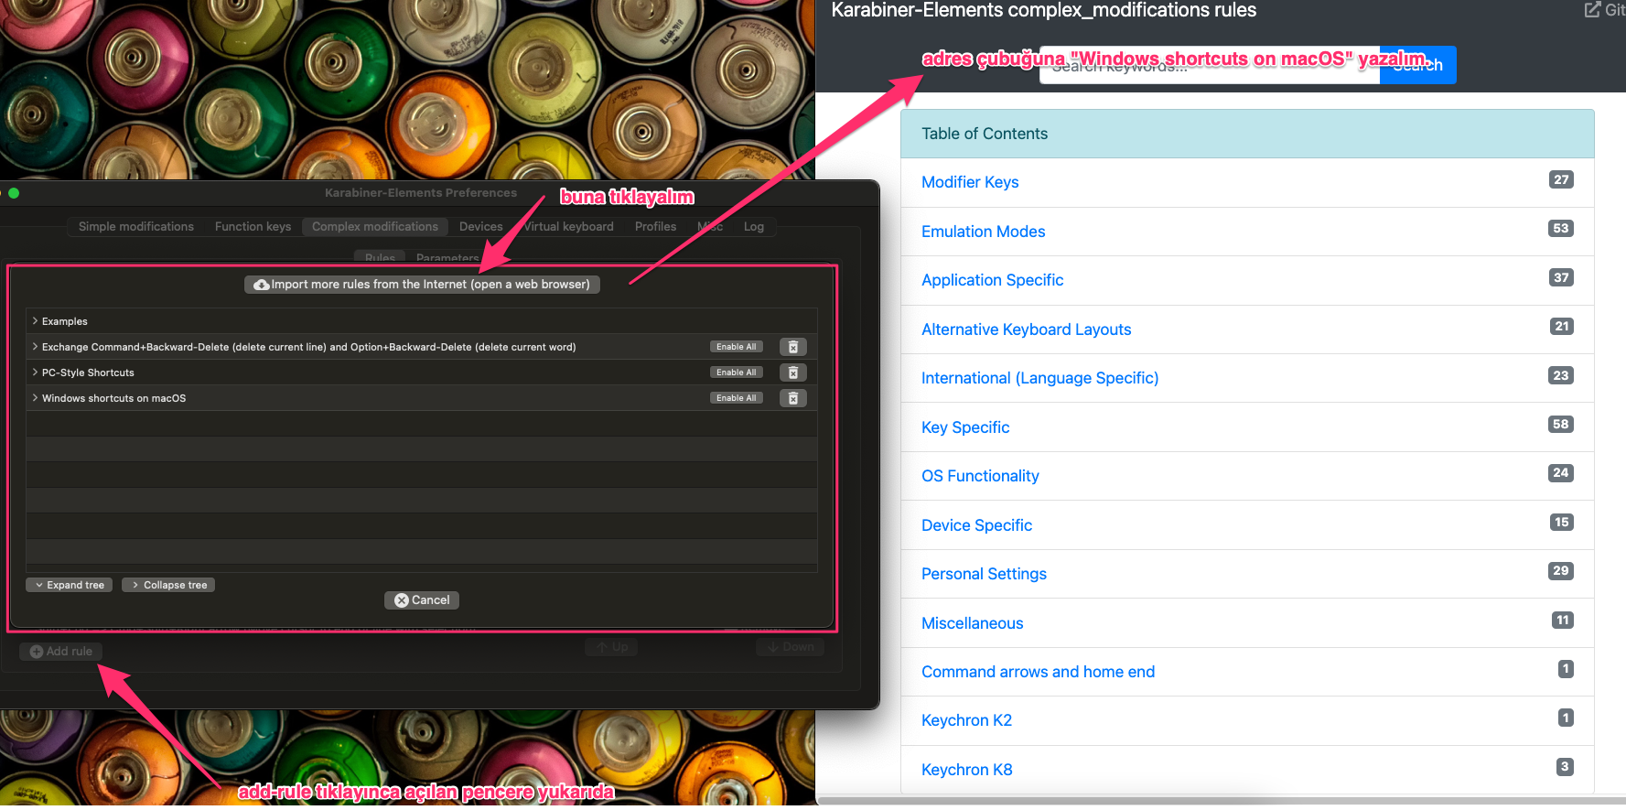Open Miscellaneous section link
Screen dimensions: 1626x810
(x=972, y=623)
